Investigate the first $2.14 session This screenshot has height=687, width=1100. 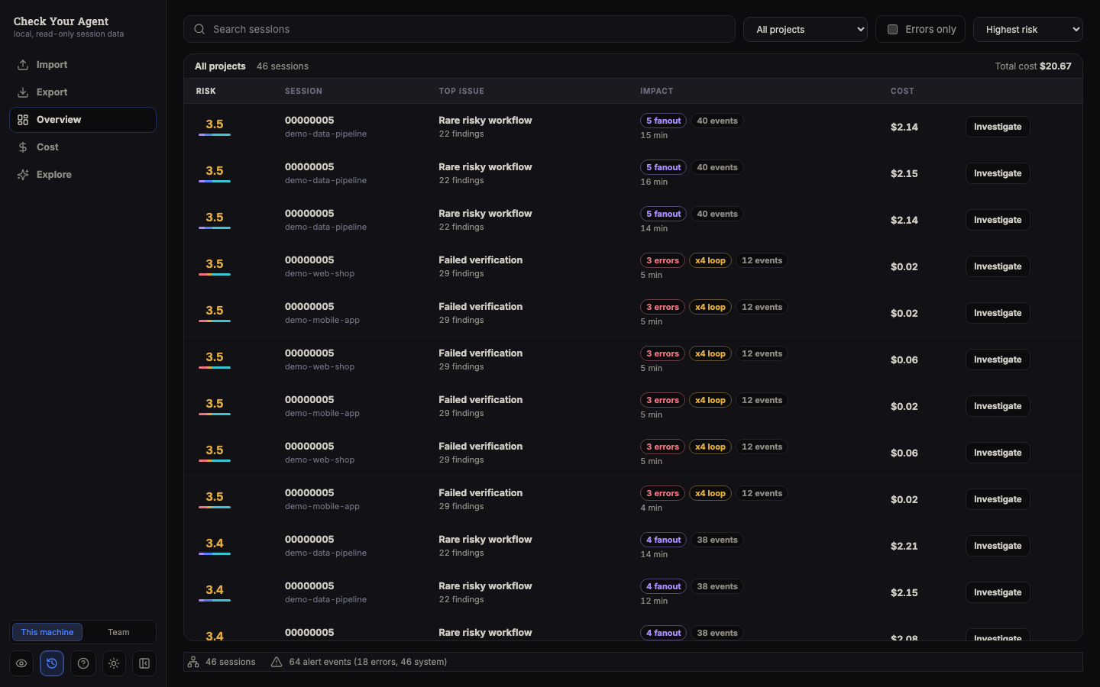point(998,127)
